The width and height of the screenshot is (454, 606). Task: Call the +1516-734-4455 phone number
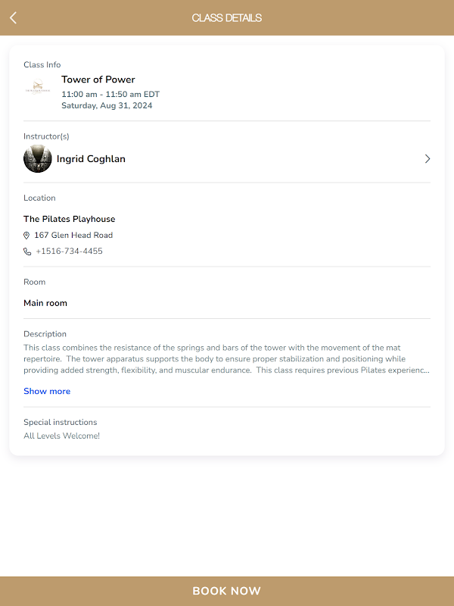tap(69, 251)
